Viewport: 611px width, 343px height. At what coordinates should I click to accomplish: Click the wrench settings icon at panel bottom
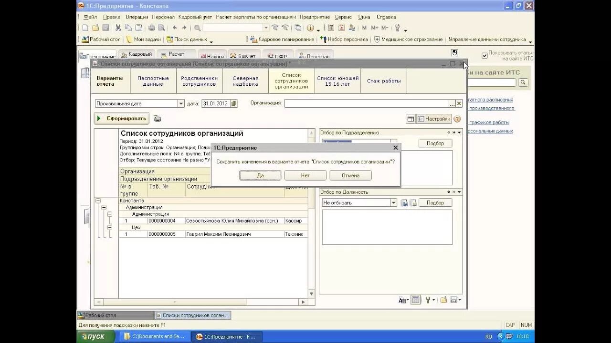tap(428, 300)
